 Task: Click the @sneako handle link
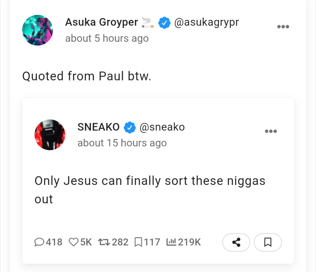[162, 127]
